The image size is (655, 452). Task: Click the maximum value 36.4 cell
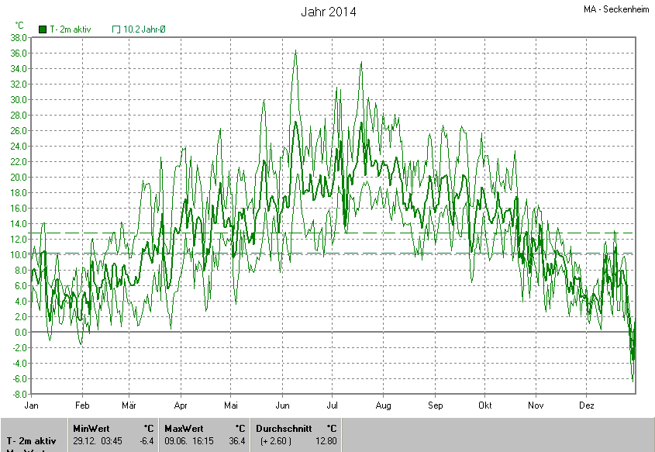236,441
